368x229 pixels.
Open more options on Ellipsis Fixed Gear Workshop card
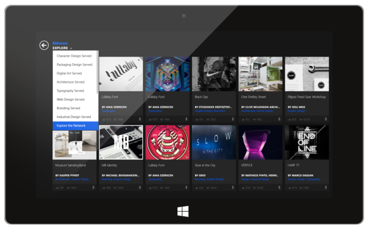[326, 119]
